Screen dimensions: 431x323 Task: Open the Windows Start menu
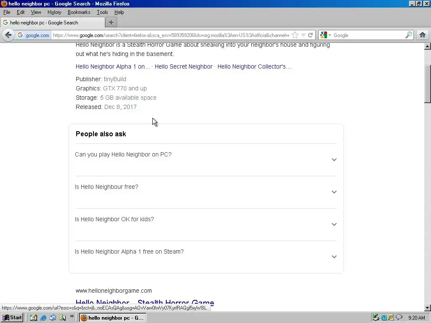pos(12,318)
